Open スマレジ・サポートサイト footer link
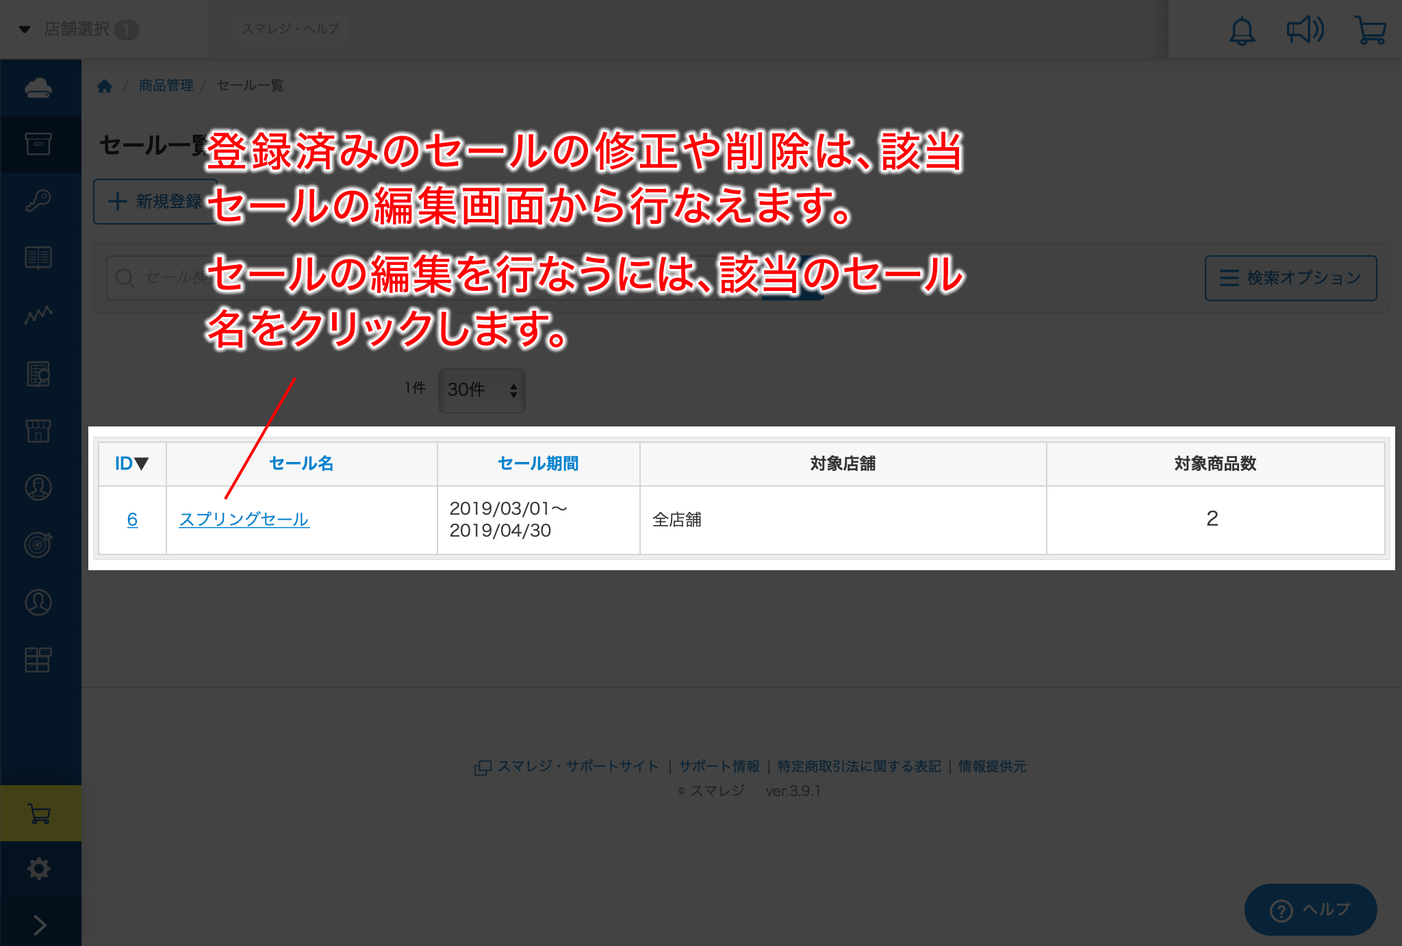 click(x=578, y=767)
